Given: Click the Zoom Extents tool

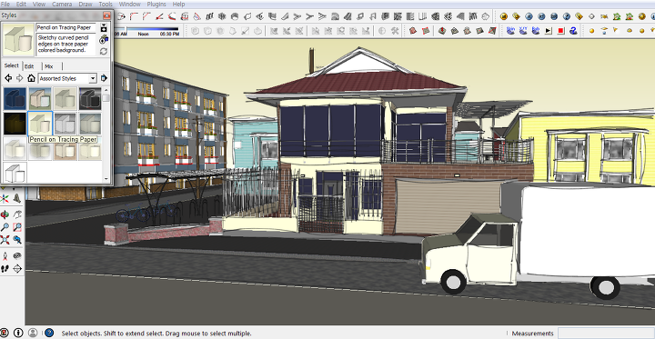Looking at the screenshot, I should (5, 240).
